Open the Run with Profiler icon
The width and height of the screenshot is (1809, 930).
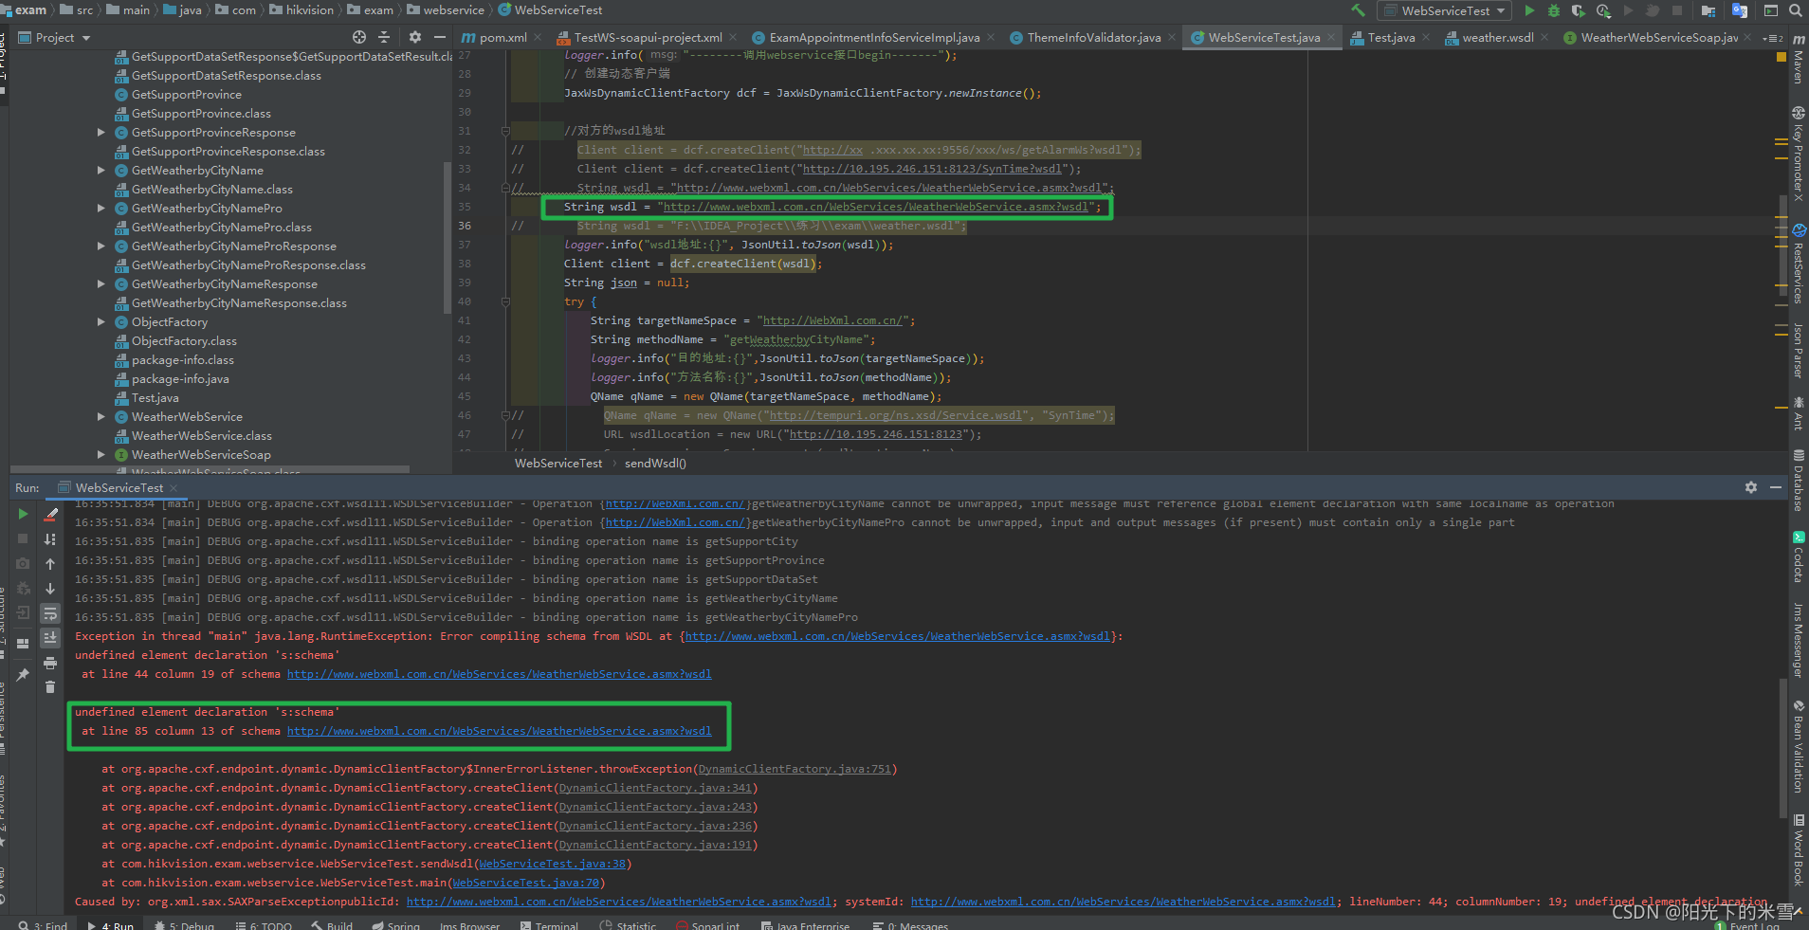click(x=1603, y=10)
